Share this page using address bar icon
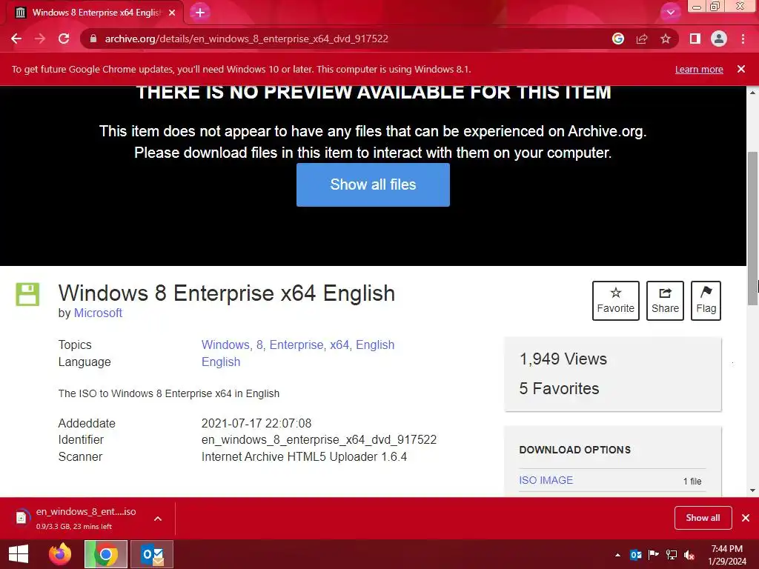759x569 pixels. pyautogui.click(x=642, y=39)
